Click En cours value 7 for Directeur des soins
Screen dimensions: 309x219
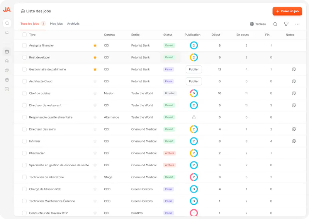pos(246,129)
